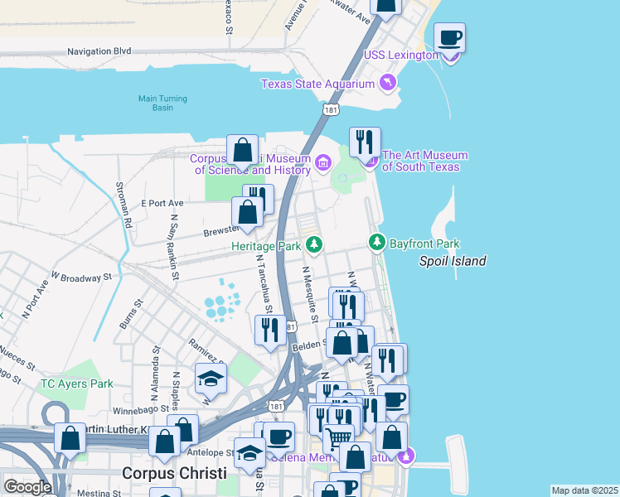
Task: Click the cafe marker near USS Lexington
Action: click(449, 38)
